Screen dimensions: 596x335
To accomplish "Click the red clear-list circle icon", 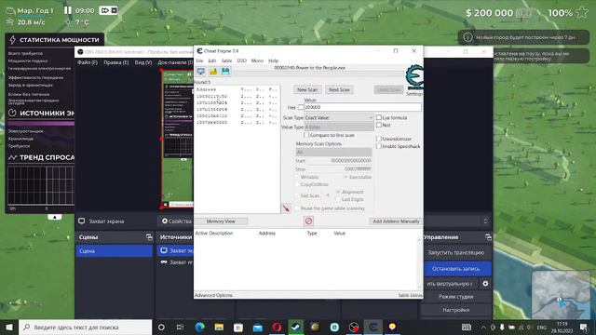I will [x=308, y=221].
